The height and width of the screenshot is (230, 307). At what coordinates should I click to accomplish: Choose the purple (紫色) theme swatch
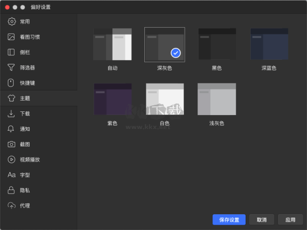[x=113, y=99]
